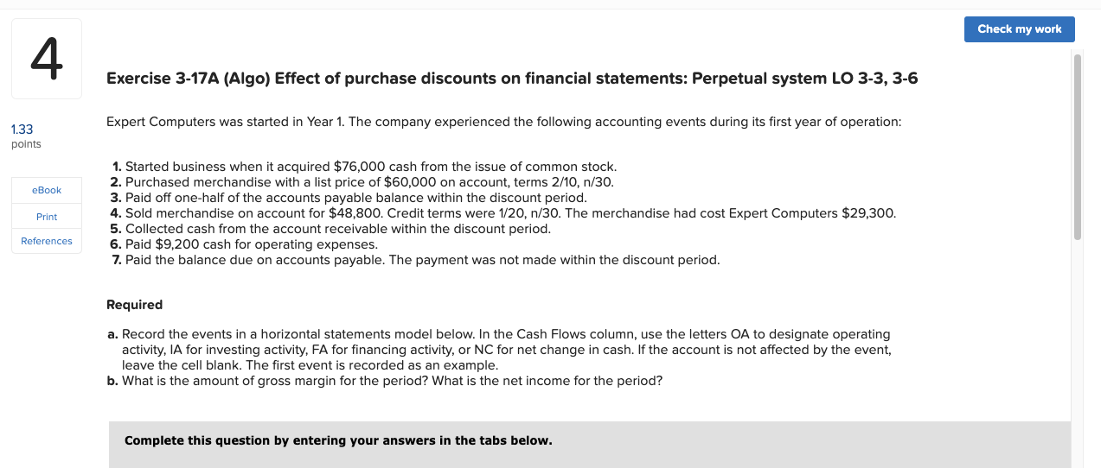Select the question number 4 box
This screenshot has width=1101, height=468.
47,59
